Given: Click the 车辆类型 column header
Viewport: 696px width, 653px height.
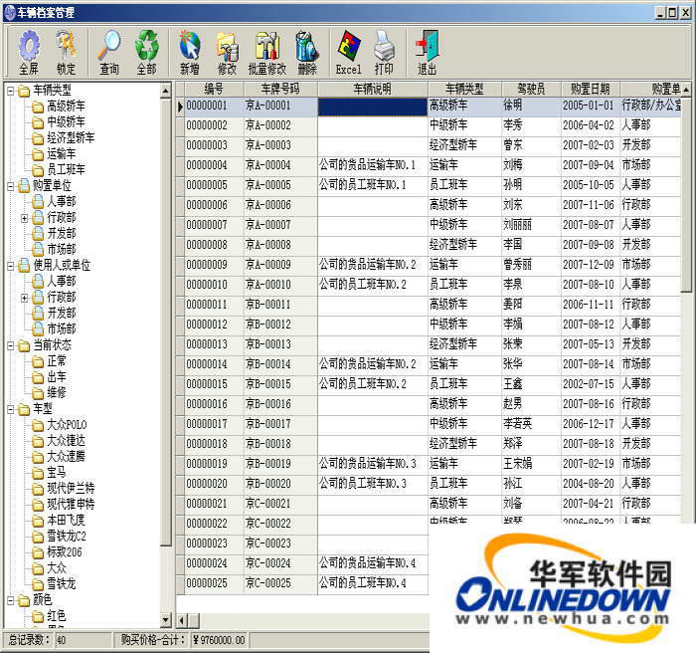Looking at the screenshot, I should 464,89.
